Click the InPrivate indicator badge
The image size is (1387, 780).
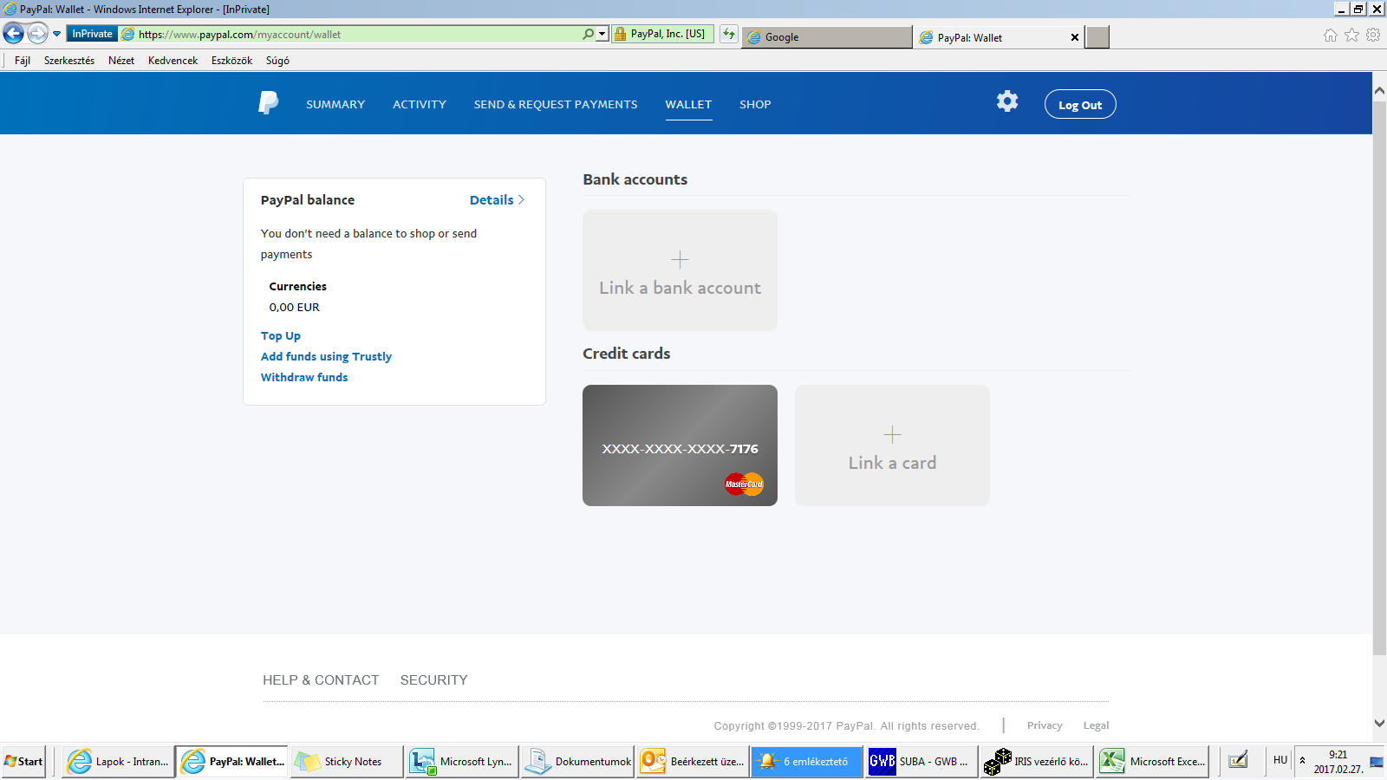coord(92,34)
